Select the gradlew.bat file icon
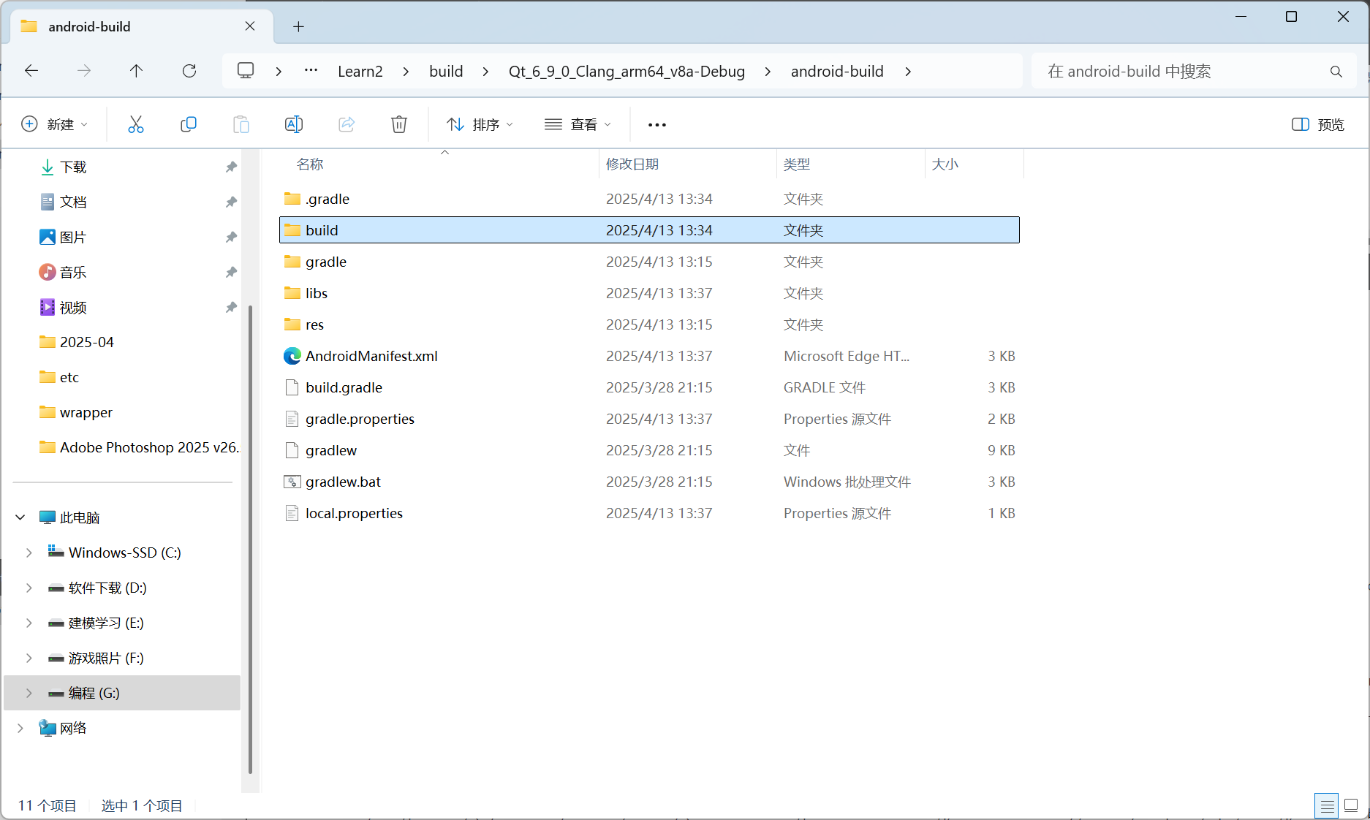 tap(292, 482)
